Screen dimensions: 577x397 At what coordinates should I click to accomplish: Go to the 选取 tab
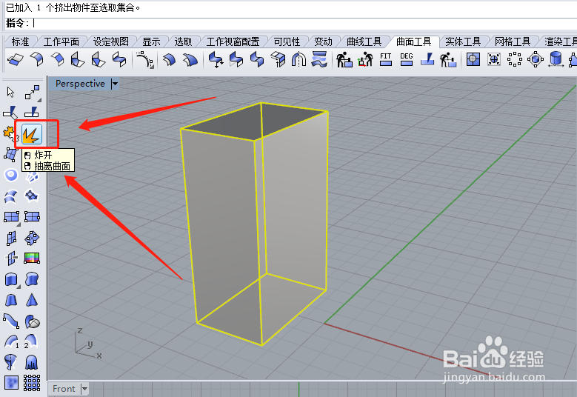click(x=183, y=41)
